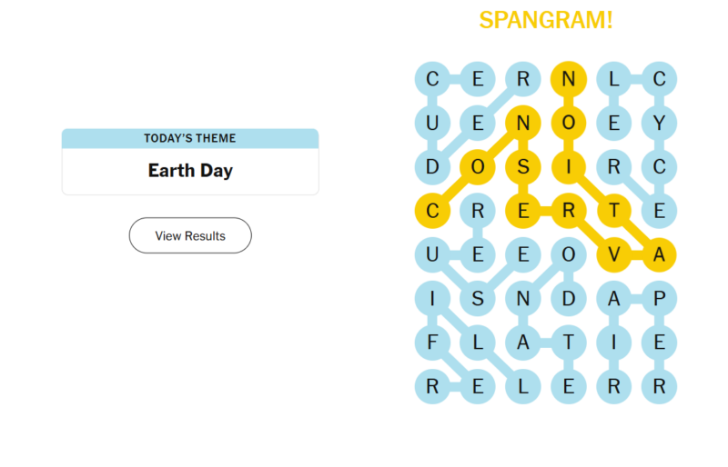Viewport: 728px width, 467px height.
Task: Click the Today's Theme header bar
Action: point(190,138)
